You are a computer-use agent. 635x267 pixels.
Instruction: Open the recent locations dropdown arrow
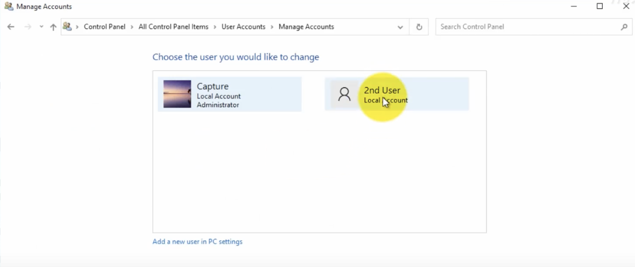41,27
